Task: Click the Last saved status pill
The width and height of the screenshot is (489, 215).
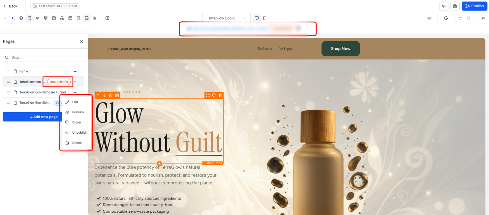Action: click(55, 6)
